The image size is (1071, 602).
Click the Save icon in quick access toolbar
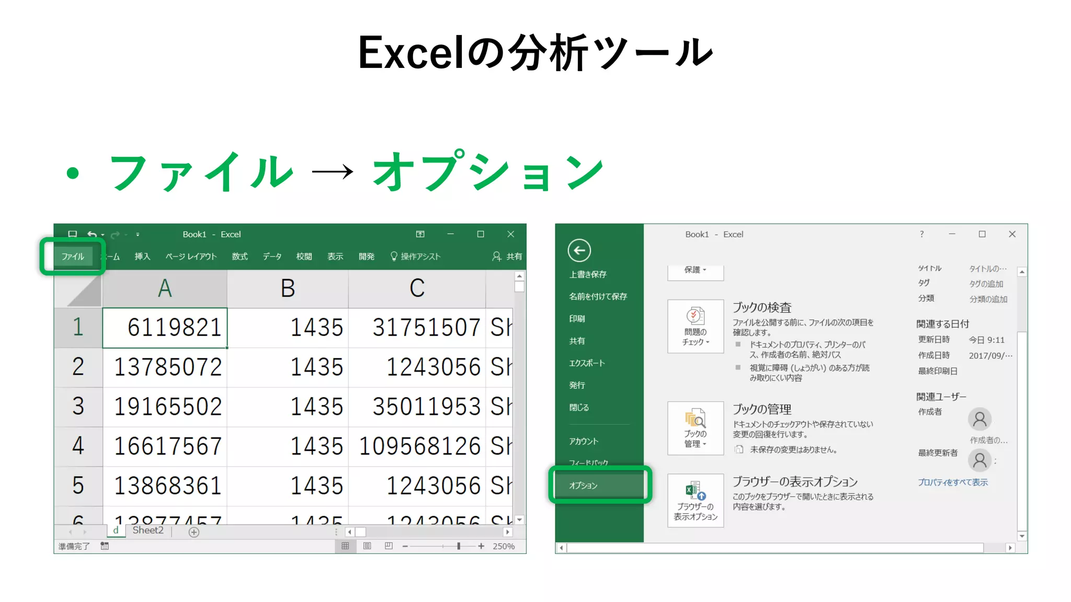[x=73, y=234]
